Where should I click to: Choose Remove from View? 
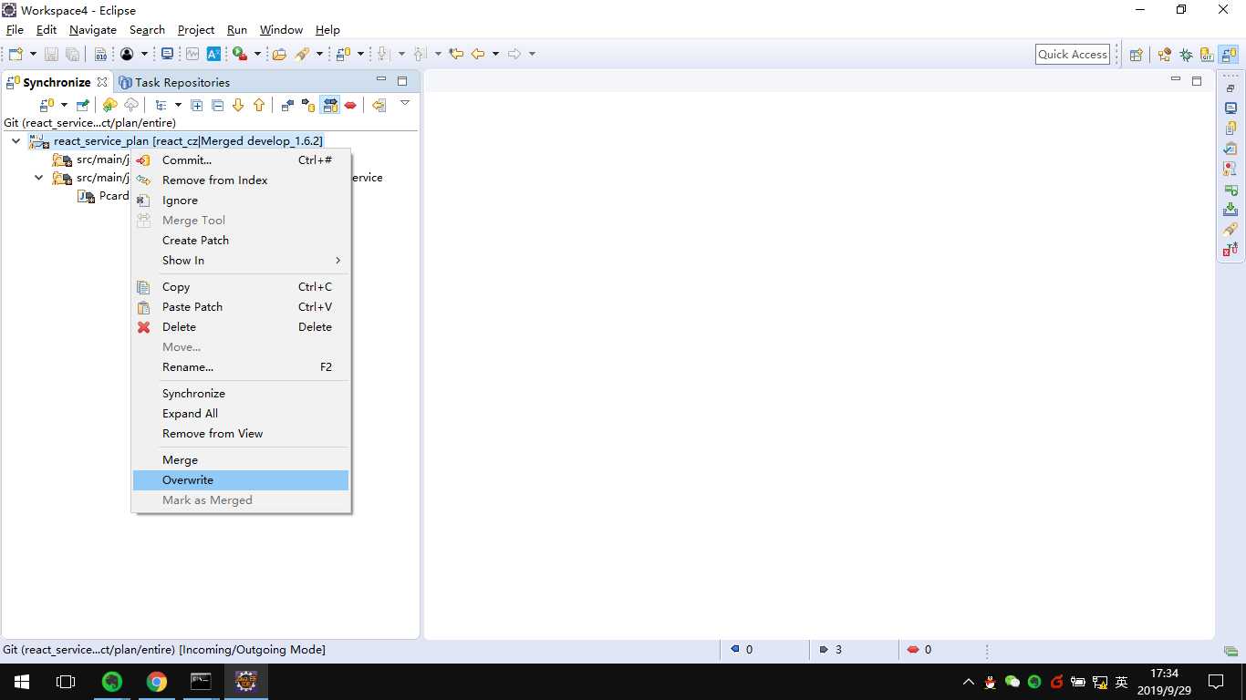(241, 433)
